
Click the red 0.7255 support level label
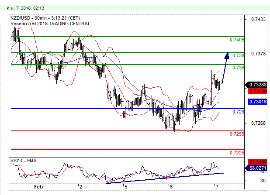pyautogui.click(x=237, y=134)
